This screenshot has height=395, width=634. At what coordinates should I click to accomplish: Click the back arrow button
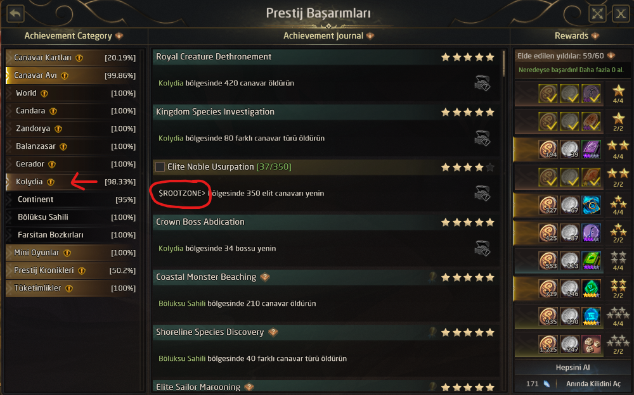(15, 13)
